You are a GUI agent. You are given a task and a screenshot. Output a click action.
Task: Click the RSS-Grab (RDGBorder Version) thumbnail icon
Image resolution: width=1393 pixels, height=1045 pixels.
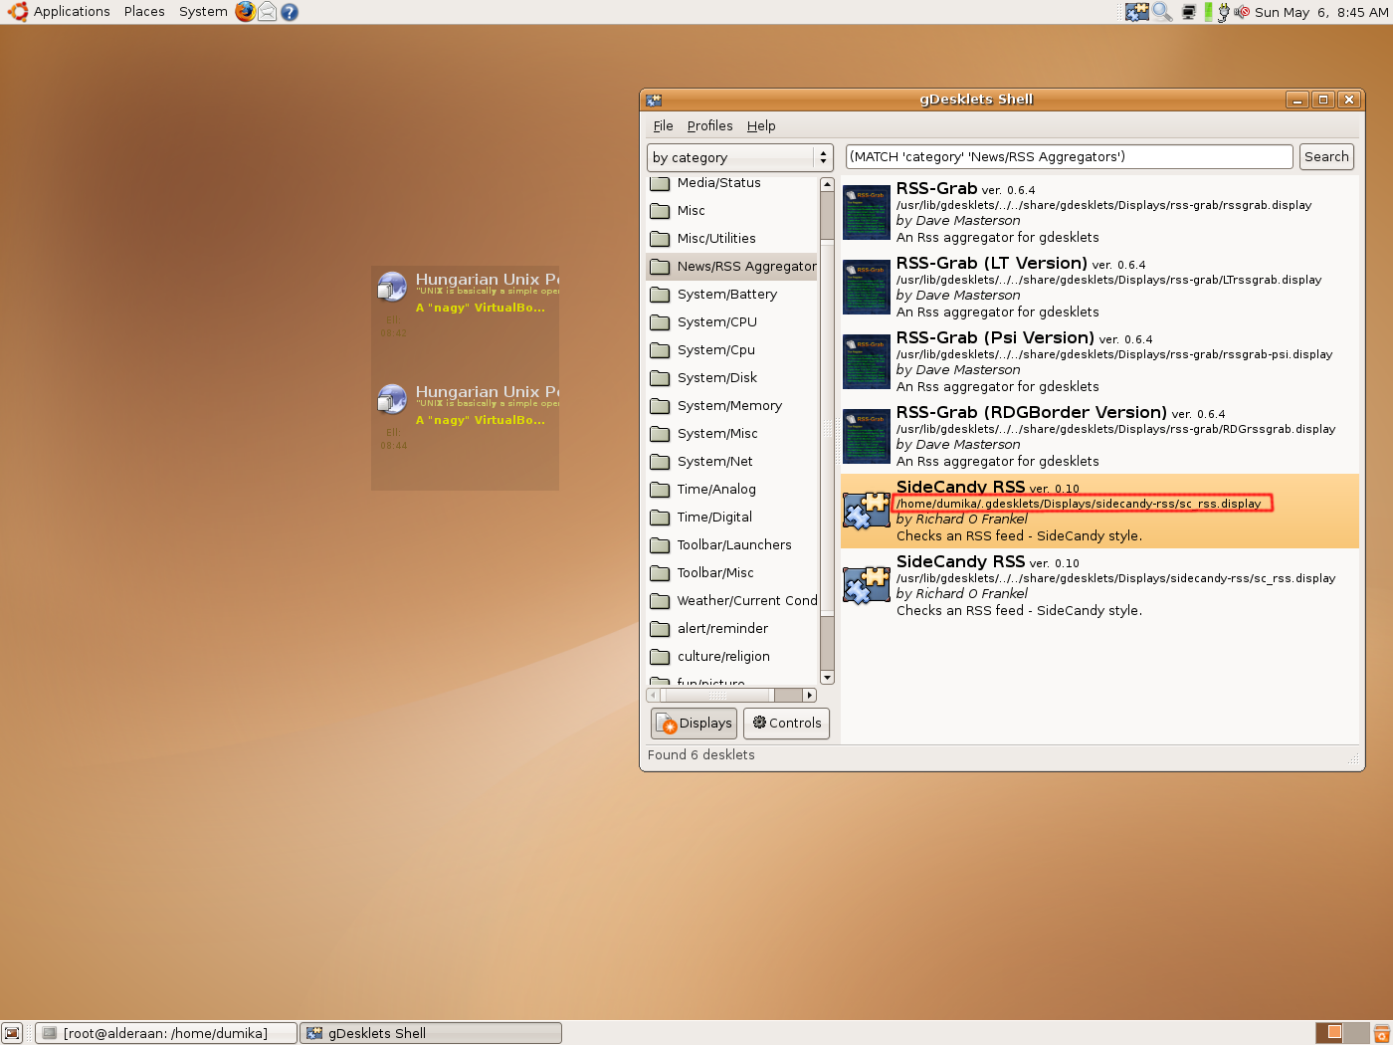pyautogui.click(x=867, y=436)
